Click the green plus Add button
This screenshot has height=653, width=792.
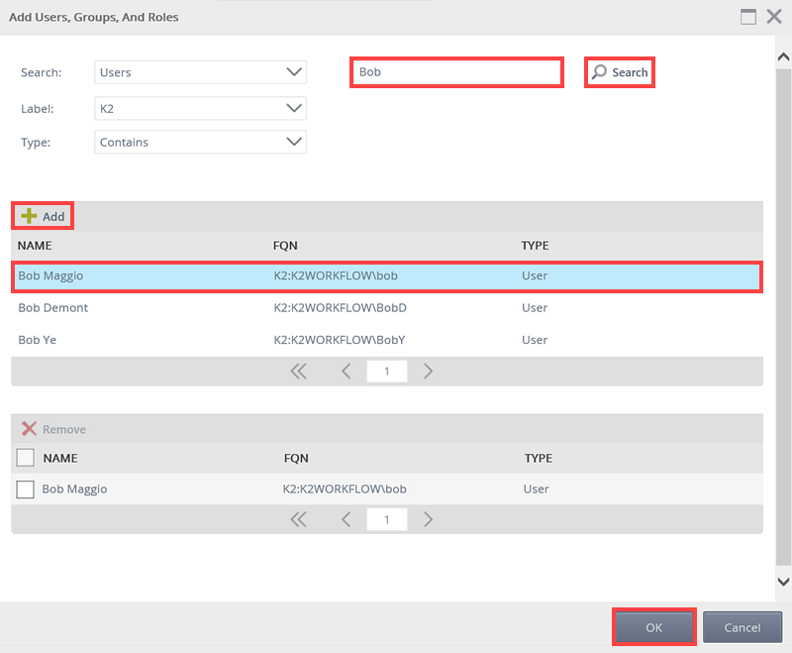(43, 216)
